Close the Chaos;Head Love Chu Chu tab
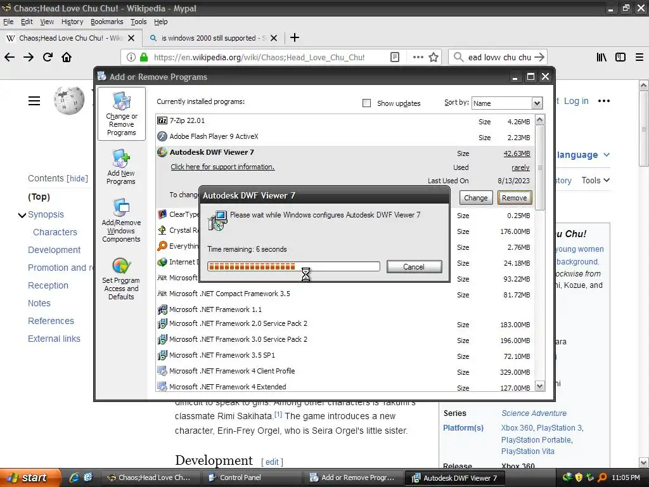Image resolution: width=649 pixels, height=487 pixels. [131, 38]
